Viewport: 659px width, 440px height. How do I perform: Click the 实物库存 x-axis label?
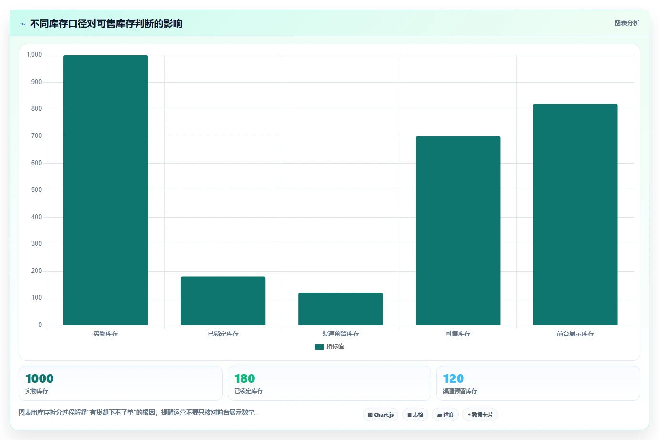[105, 334]
